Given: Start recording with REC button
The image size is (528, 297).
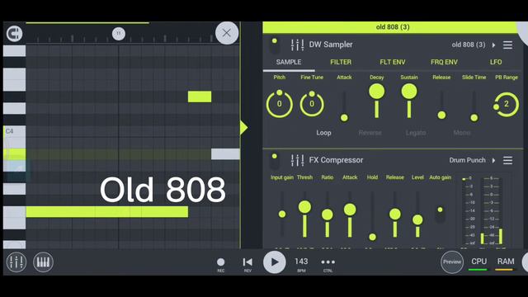Looking at the screenshot, I should 220,264.
